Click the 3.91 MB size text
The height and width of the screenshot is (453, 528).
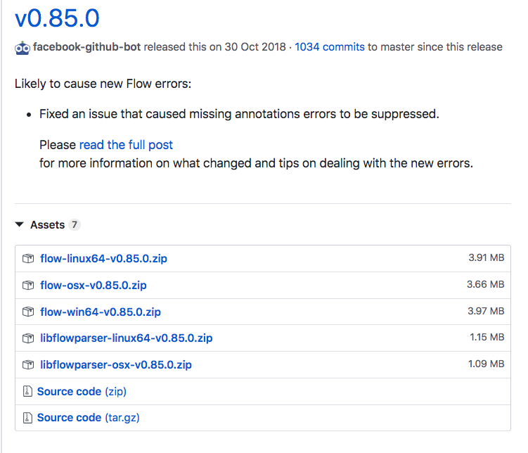(487, 257)
